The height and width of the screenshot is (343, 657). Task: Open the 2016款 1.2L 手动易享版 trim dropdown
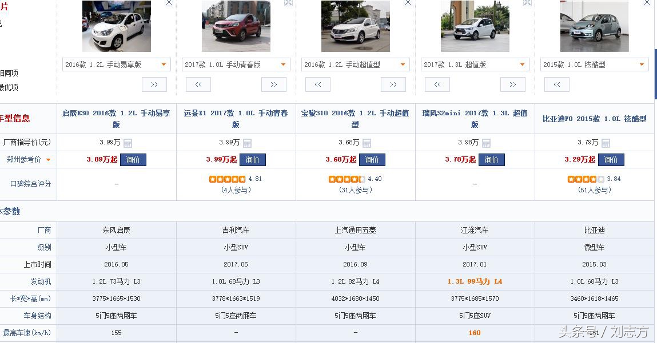(x=117, y=64)
